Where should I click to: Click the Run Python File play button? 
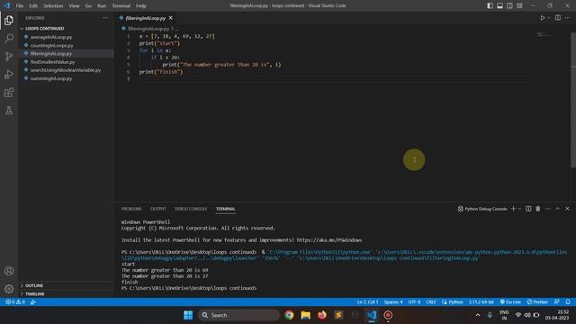542,18
